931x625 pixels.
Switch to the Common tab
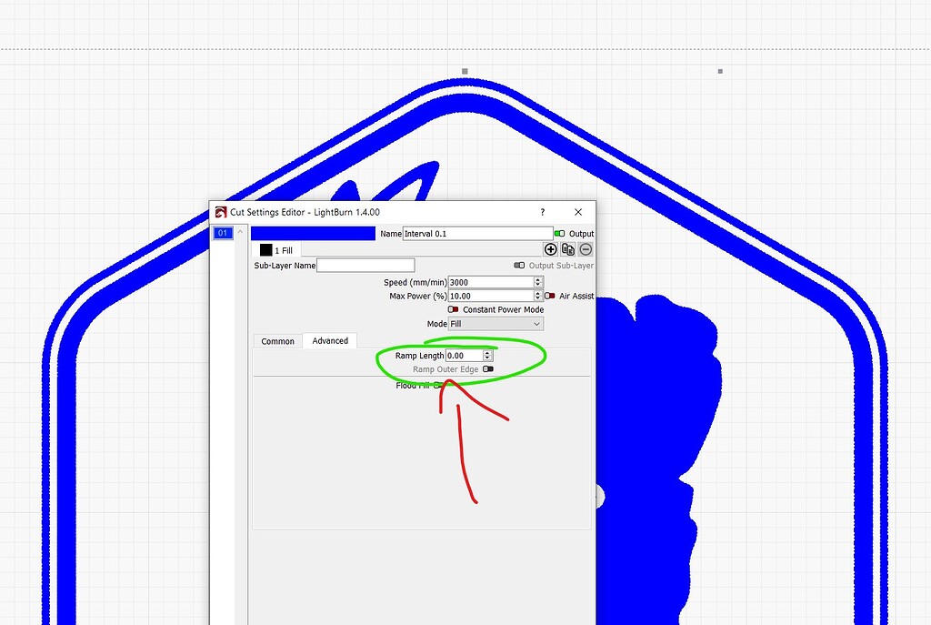[x=277, y=341]
